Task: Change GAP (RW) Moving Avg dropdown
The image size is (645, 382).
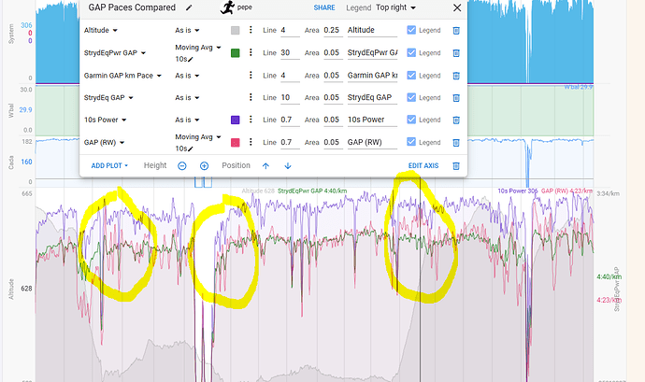Action: pyautogui.click(x=198, y=137)
